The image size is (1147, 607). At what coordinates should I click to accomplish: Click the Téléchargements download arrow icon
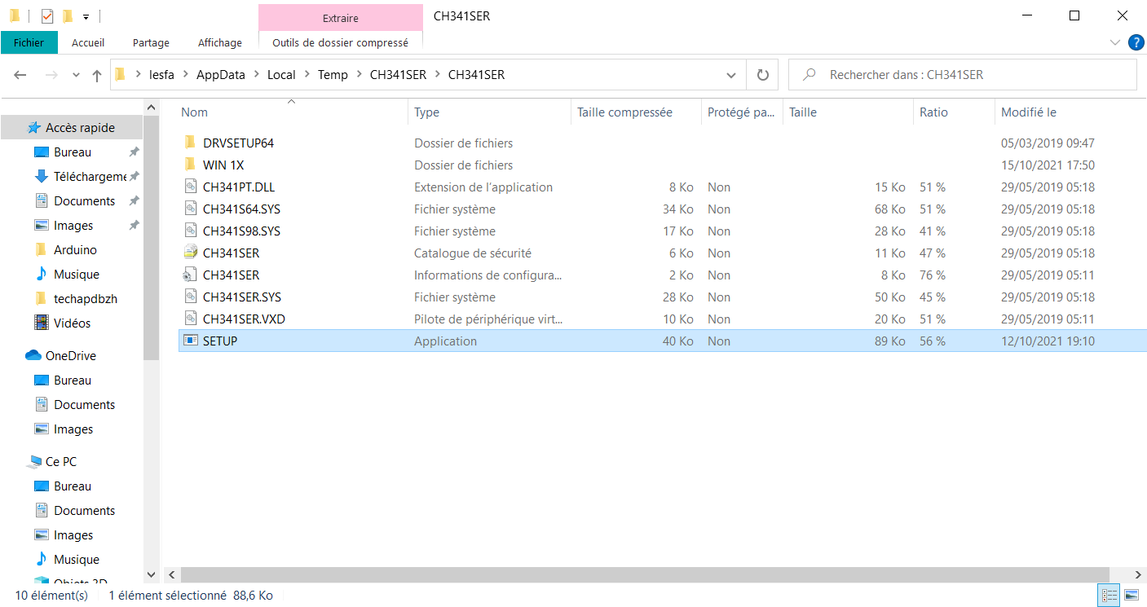42,177
